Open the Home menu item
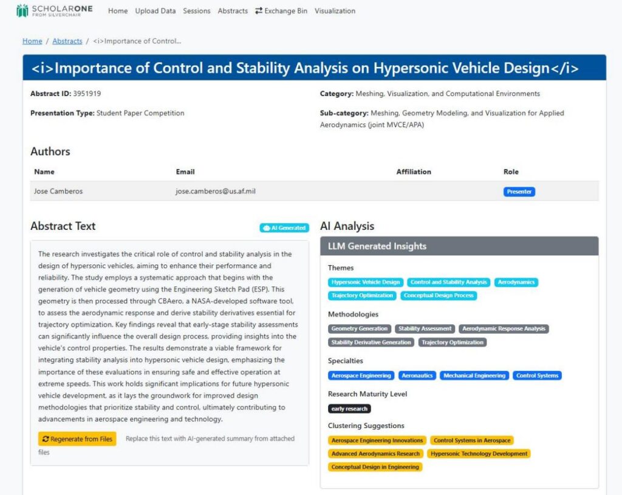 pos(118,11)
